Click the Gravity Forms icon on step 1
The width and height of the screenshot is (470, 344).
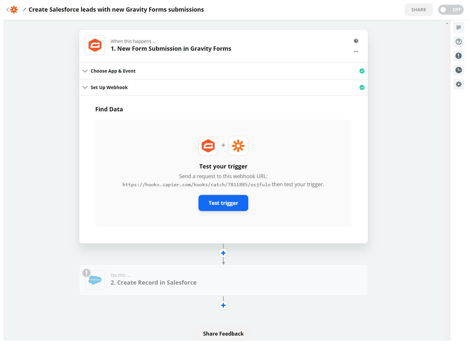[95, 45]
